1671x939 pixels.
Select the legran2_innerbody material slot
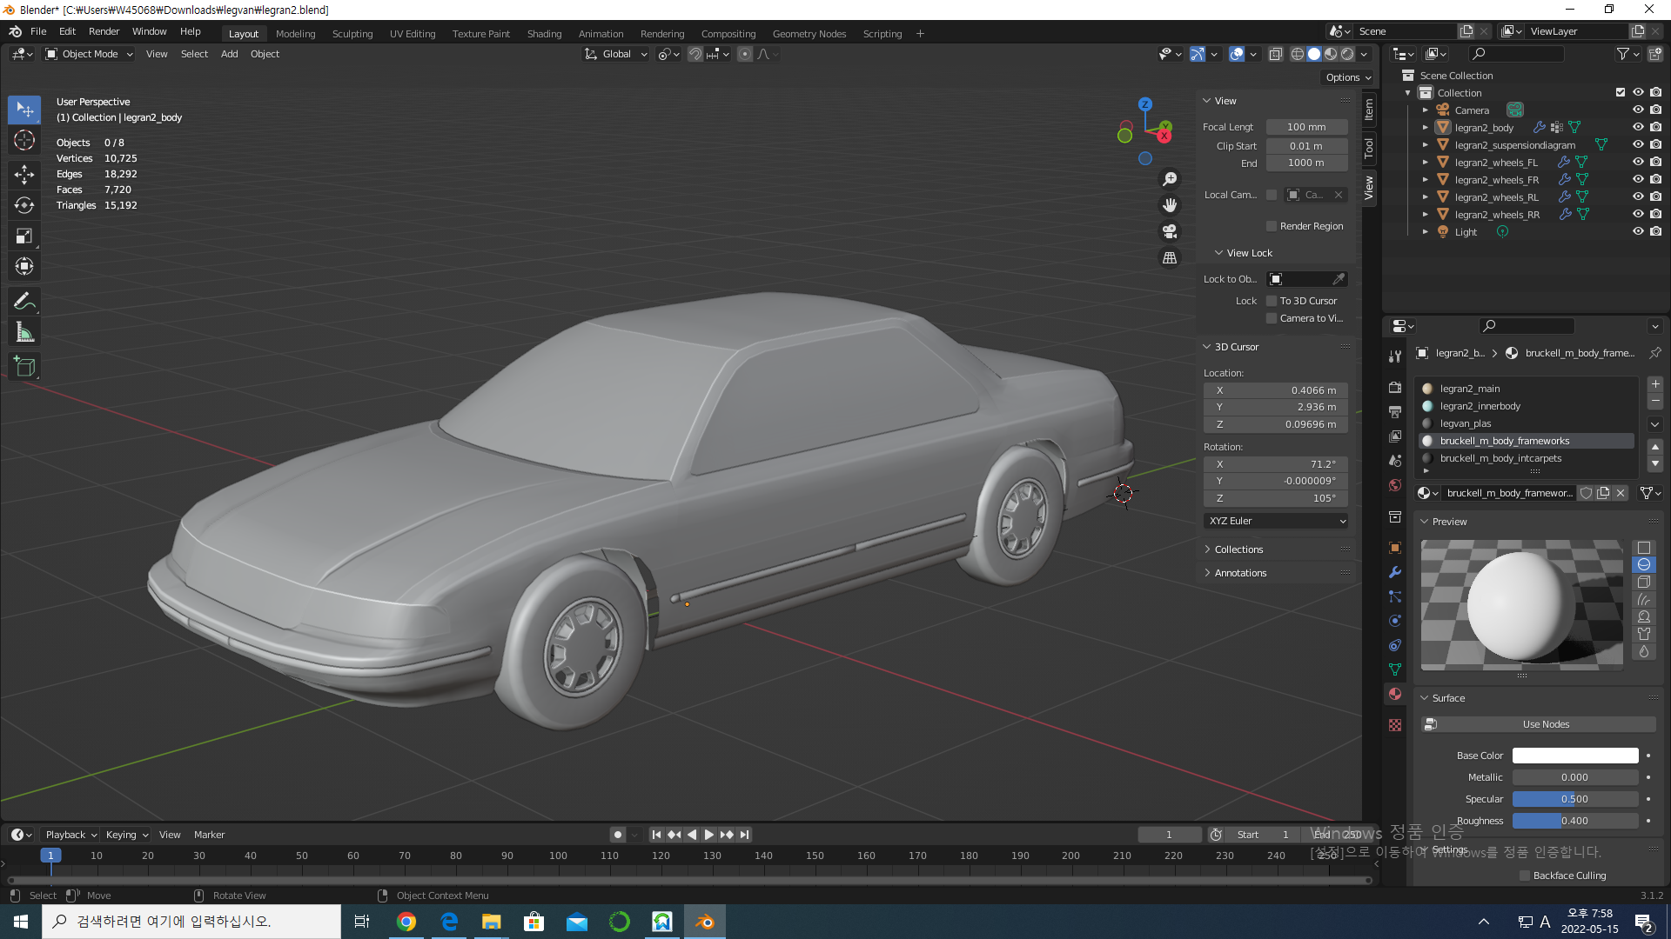tap(1480, 406)
